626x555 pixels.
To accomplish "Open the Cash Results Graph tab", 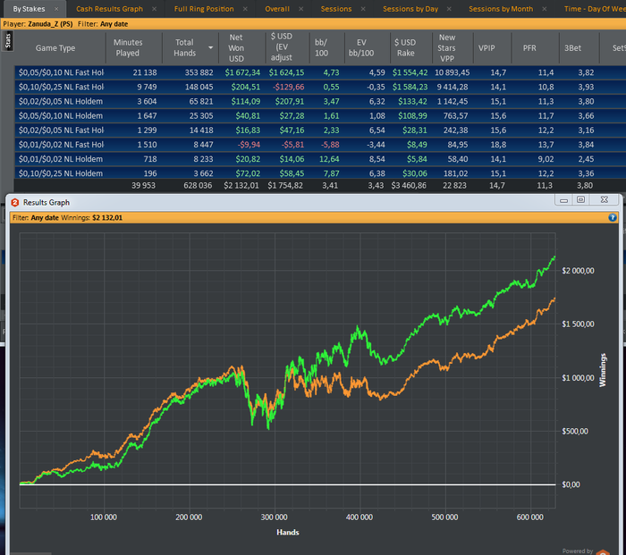I will point(109,9).
